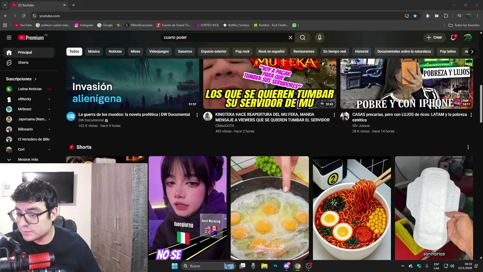Open File Explorer from the taskbar
Viewport: 483px width, 272px height.
[x=264, y=266]
